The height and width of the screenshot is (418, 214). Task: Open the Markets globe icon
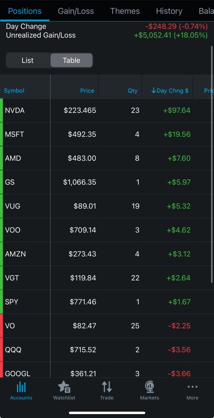click(150, 387)
